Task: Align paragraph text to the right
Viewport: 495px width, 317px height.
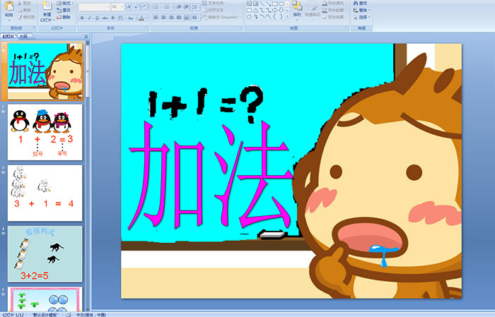Action: pyautogui.click(x=171, y=18)
